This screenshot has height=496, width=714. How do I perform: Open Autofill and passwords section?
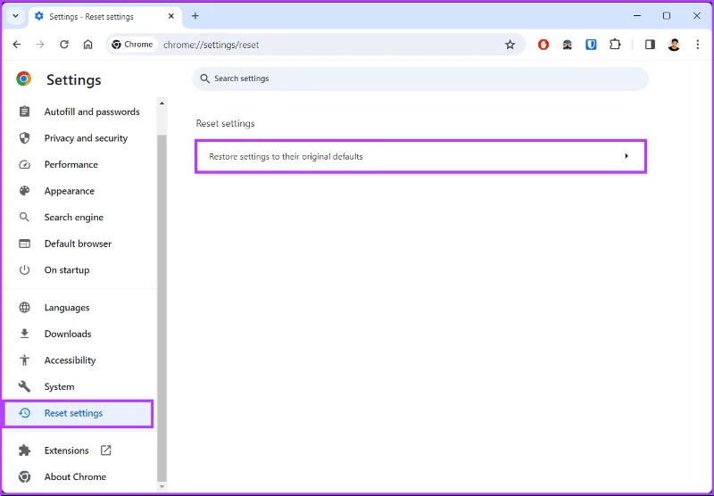click(x=79, y=112)
